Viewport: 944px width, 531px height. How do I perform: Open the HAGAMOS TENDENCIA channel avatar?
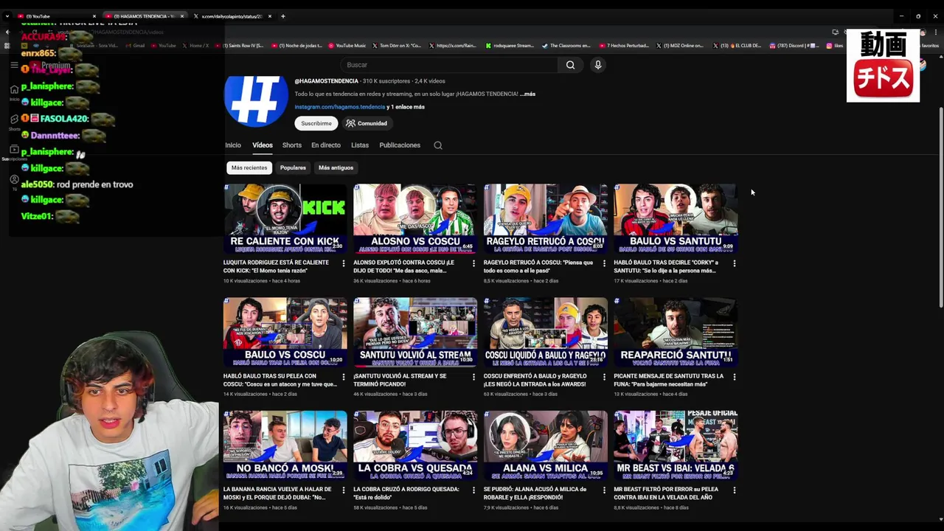click(x=256, y=100)
